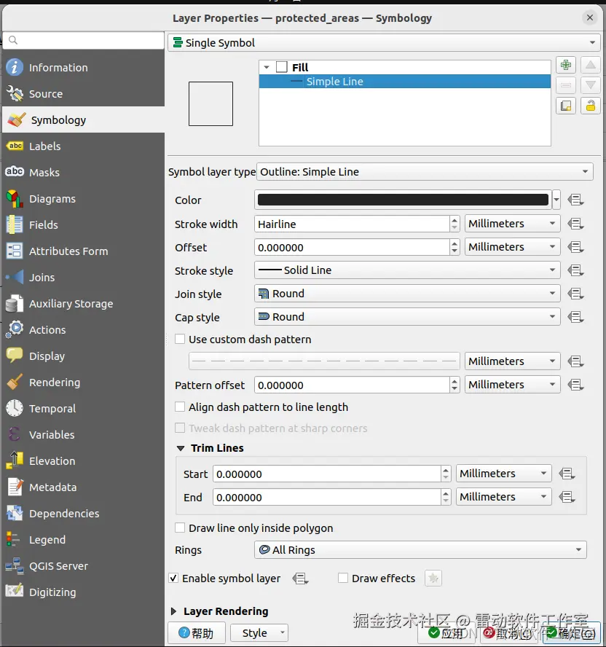606x647 pixels.
Task: Click the Stroke width Hairline field
Action: 352,224
